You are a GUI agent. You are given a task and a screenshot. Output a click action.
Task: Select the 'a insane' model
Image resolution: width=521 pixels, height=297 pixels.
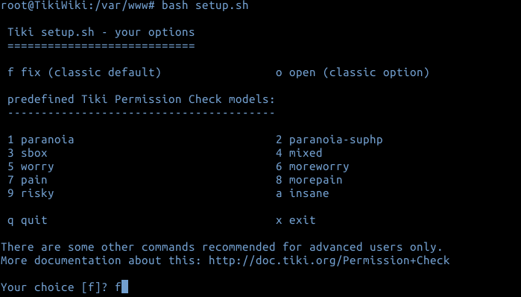(303, 193)
